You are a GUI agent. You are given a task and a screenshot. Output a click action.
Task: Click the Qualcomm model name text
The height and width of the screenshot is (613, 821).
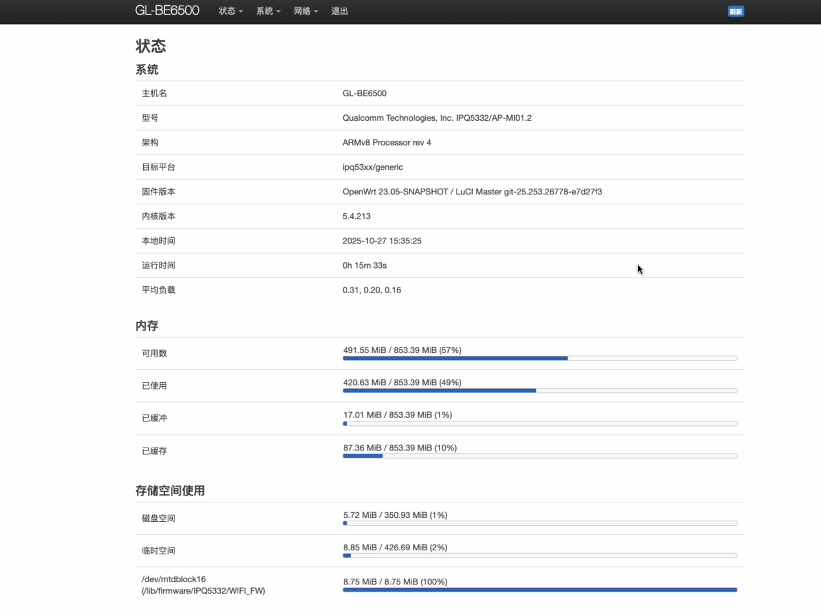[437, 117]
